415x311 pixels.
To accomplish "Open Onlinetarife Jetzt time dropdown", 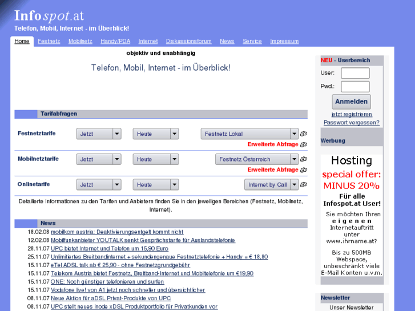I will click(x=99, y=185).
